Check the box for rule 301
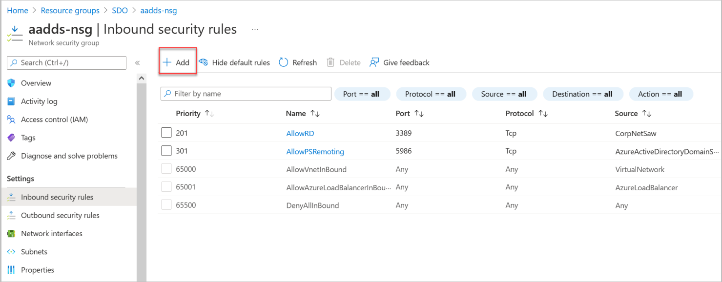The width and height of the screenshot is (722, 282). click(x=166, y=151)
